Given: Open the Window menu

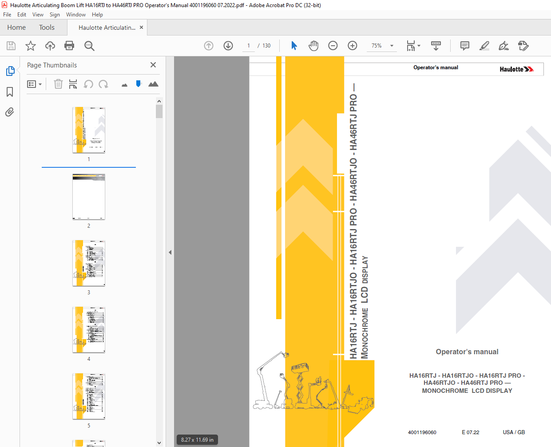Looking at the screenshot, I should coord(76,15).
